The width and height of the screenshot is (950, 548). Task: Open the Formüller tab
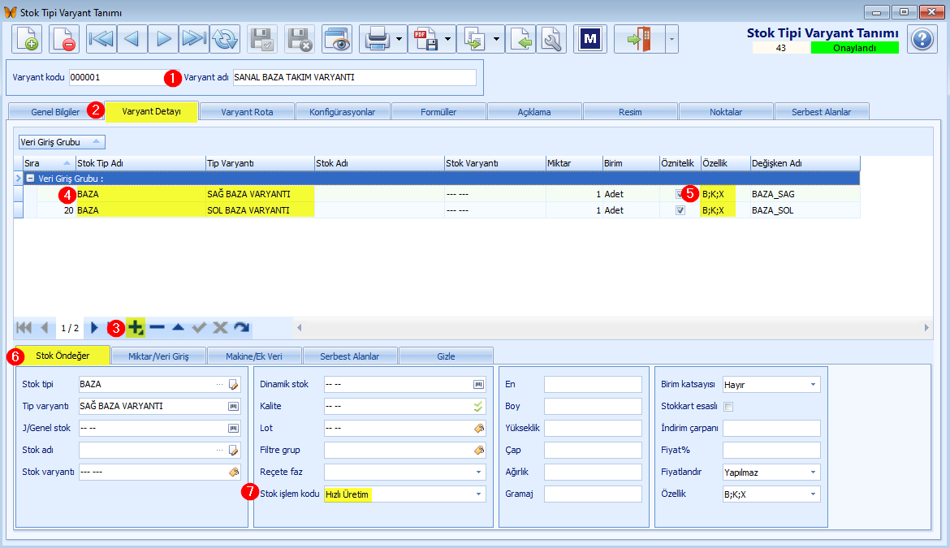[438, 112]
